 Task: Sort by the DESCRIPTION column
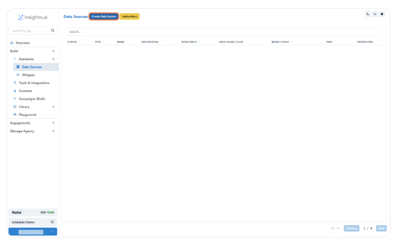[x=151, y=42]
